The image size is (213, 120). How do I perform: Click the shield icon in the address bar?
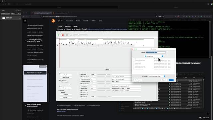click(x=42, y=16)
